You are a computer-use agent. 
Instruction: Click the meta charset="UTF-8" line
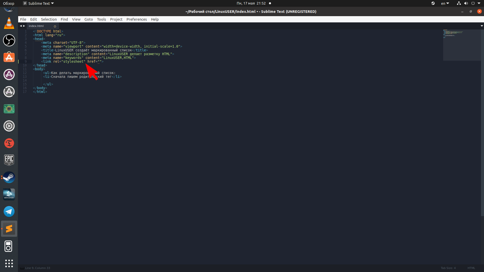(x=64, y=42)
